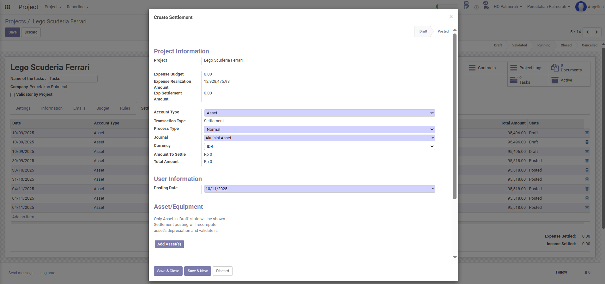Screen dimensions: 605x284
Task: Open the Reporting menu
Action: pos(77,7)
